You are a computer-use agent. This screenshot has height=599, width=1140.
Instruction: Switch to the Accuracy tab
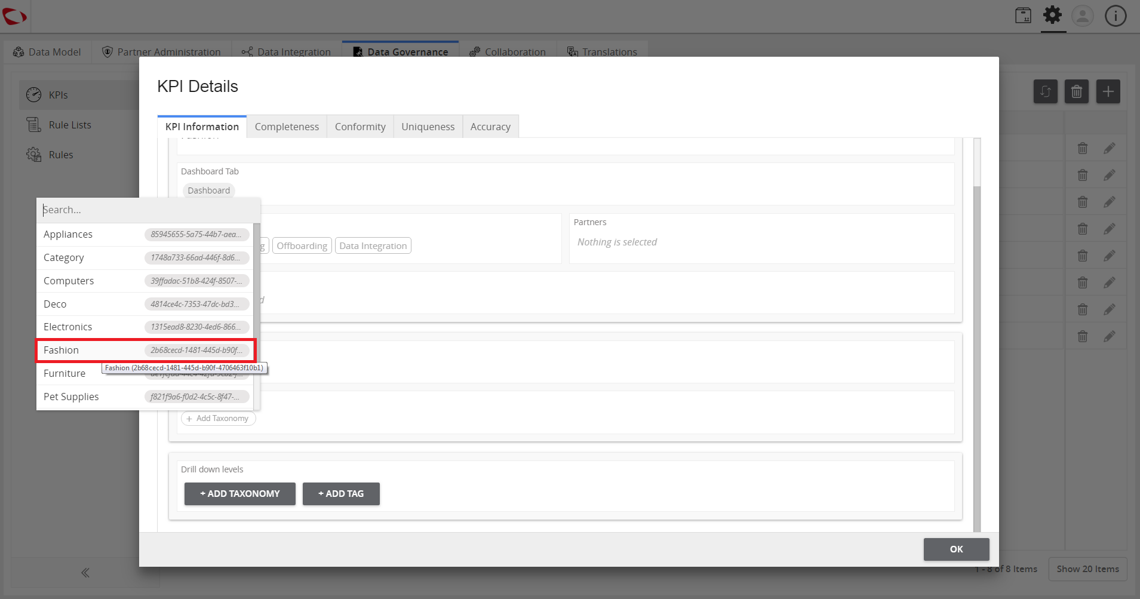[x=490, y=127]
